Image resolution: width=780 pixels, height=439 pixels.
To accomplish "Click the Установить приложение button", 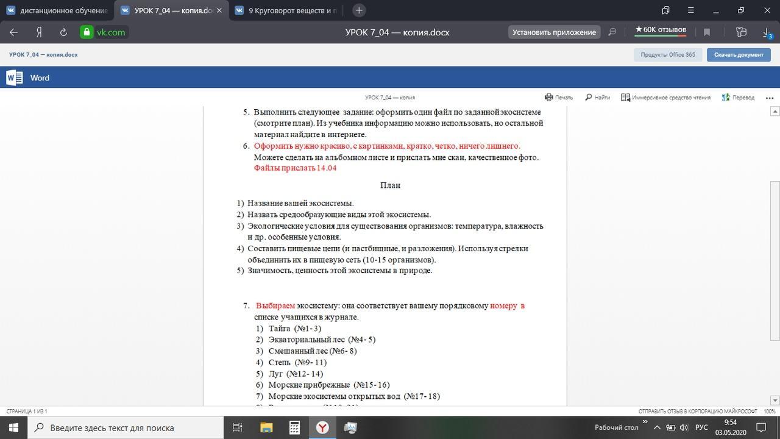I will click(x=554, y=32).
